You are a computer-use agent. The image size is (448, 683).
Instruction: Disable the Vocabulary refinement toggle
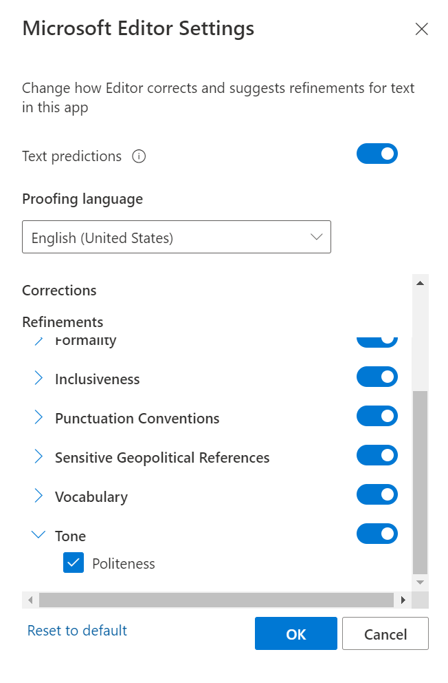pos(377,494)
